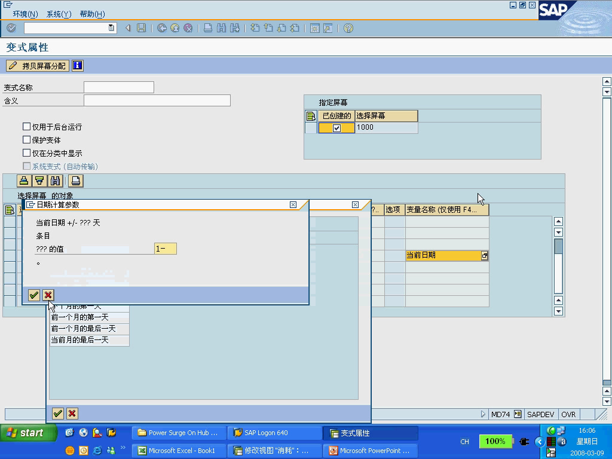Open the Find (binoculars) toolbar icon
The height and width of the screenshot is (459, 612).
[220, 27]
